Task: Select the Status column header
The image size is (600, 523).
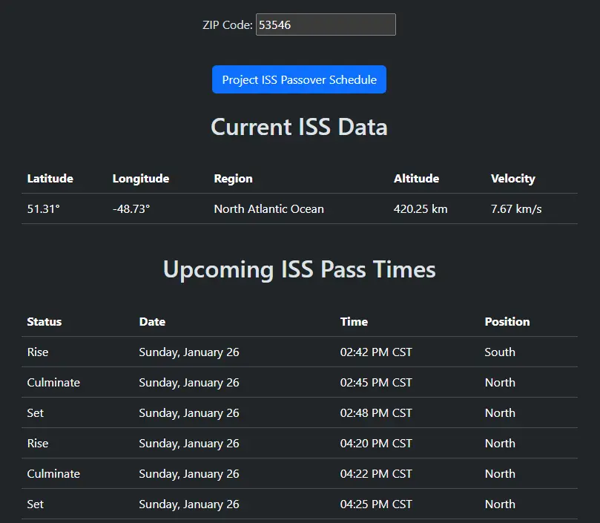Action: [44, 321]
